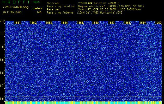Click the 0.7 kHz frequency label
The width and height of the screenshot is (164, 104).
(2, 86)
